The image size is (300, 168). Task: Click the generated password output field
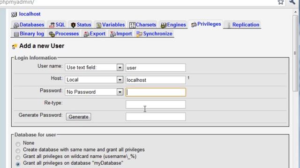pos(156,117)
